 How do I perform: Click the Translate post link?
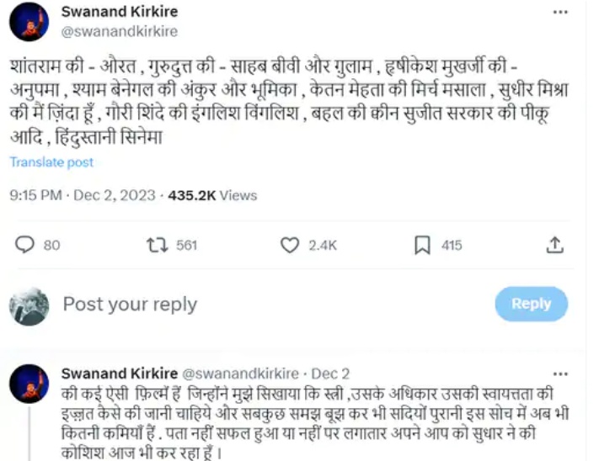51,162
